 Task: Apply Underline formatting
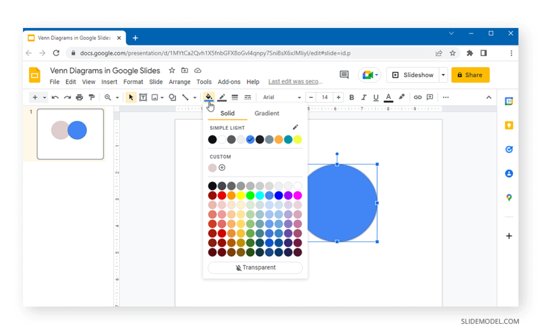tap(376, 98)
